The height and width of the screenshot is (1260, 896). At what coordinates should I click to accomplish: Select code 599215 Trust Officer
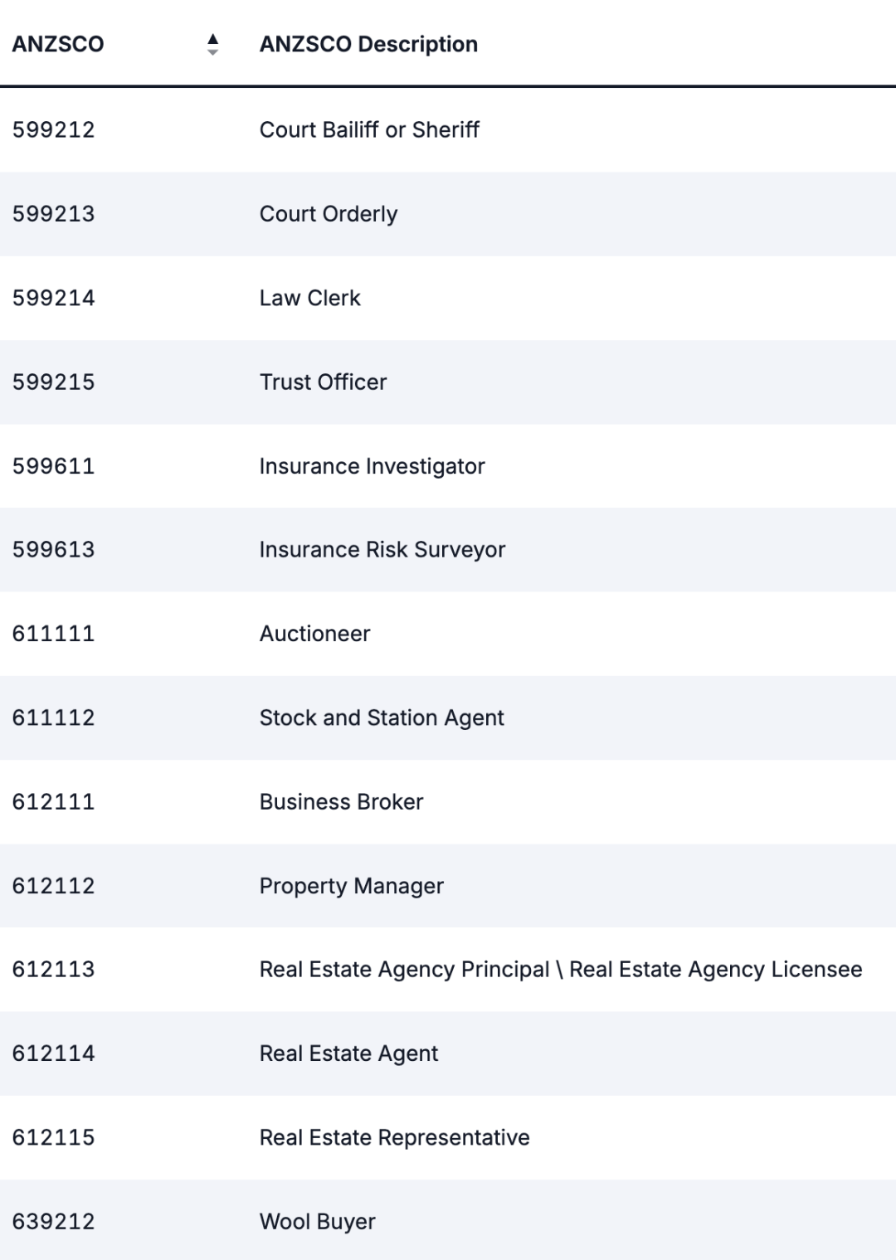coord(448,382)
